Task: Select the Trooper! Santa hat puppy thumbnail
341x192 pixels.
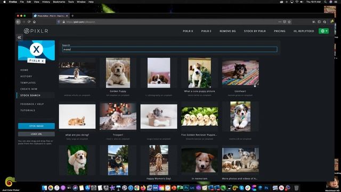Action: 118,116
